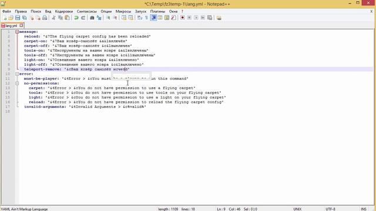
Task: Start macro recording with red dot
Action: click(183, 18)
